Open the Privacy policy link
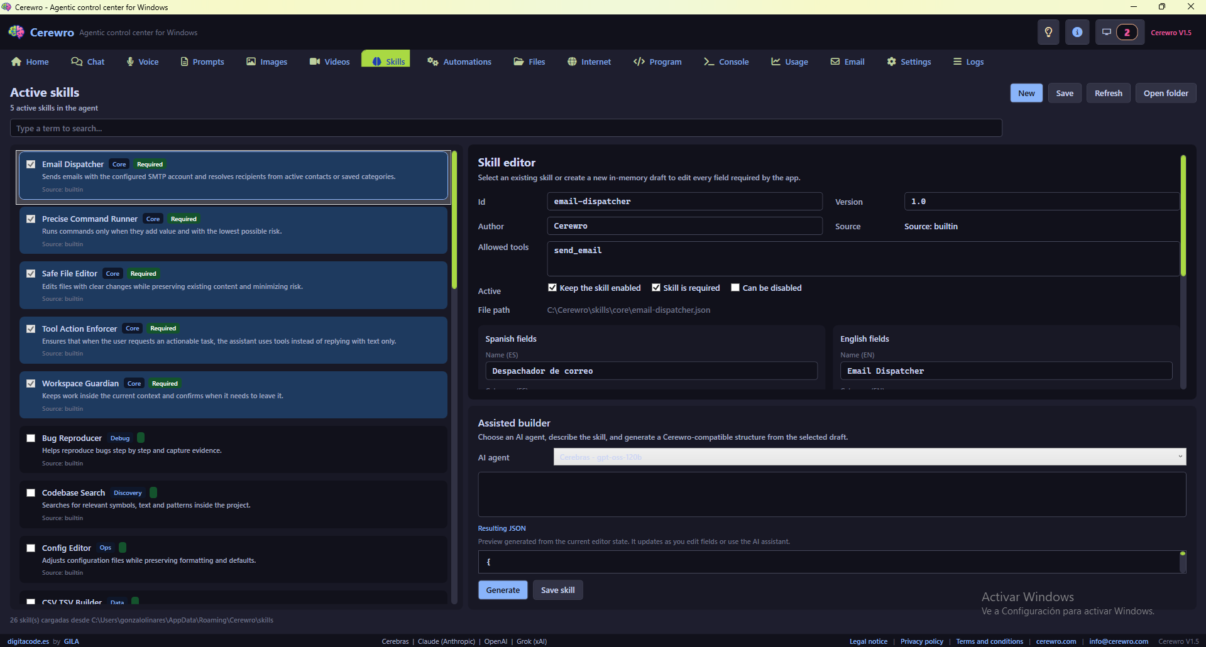 (x=922, y=641)
